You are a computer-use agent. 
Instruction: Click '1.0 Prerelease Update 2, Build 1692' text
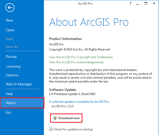(x=72, y=94)
